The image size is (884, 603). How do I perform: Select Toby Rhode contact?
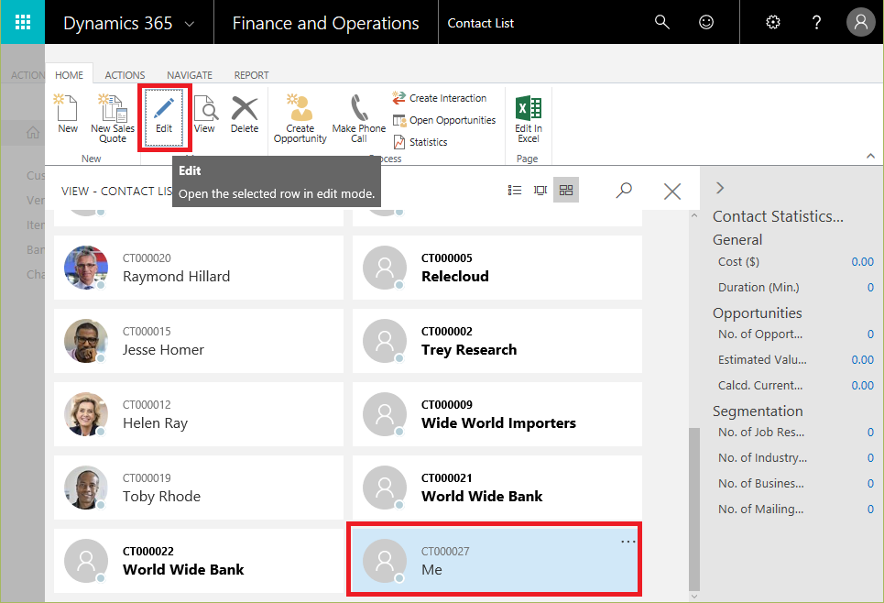click(199, 488)
